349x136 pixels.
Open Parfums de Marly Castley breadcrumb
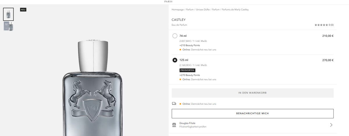coord(235,10)
